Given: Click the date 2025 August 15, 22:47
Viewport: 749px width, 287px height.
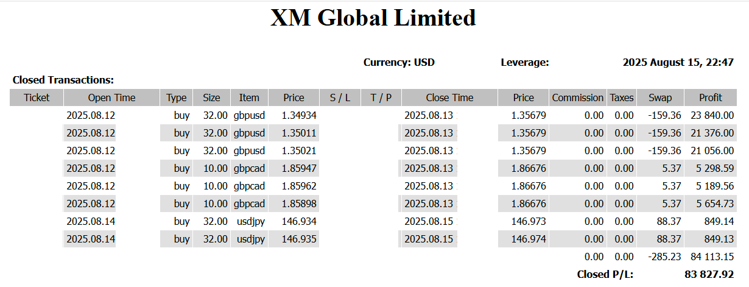Looking at the screenshot, I should 678,62.
